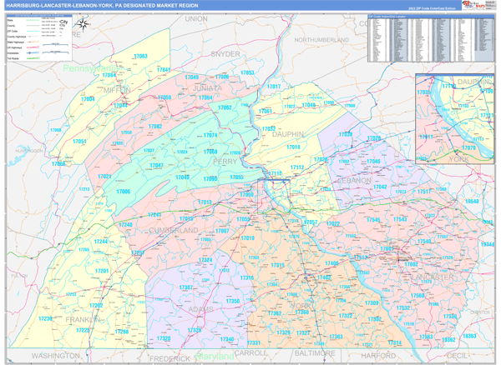Select ZIP code 17074 label
The height and width of the screenshot is (365, 501).
[x=210, y=135]
